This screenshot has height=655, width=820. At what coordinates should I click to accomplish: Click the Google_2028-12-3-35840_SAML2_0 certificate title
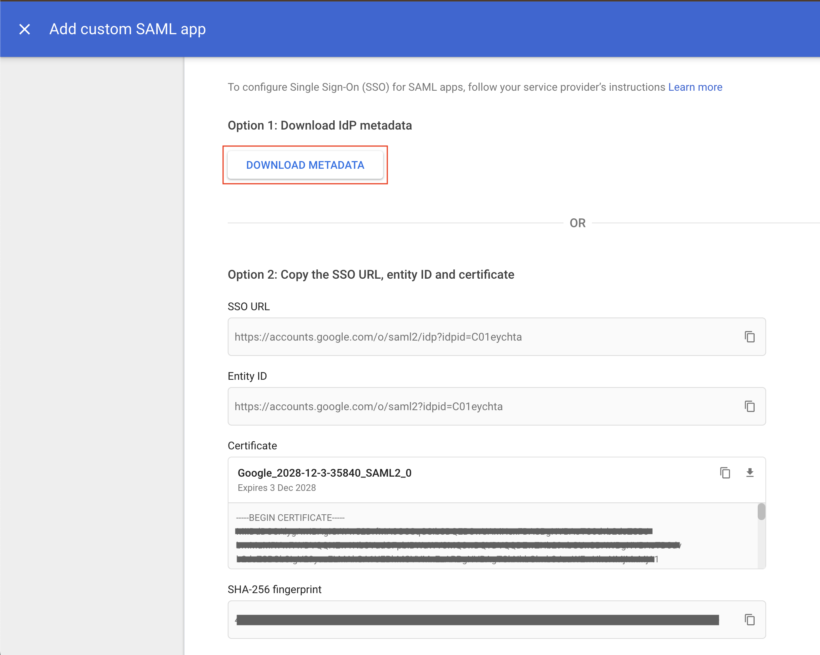point(324,473)
